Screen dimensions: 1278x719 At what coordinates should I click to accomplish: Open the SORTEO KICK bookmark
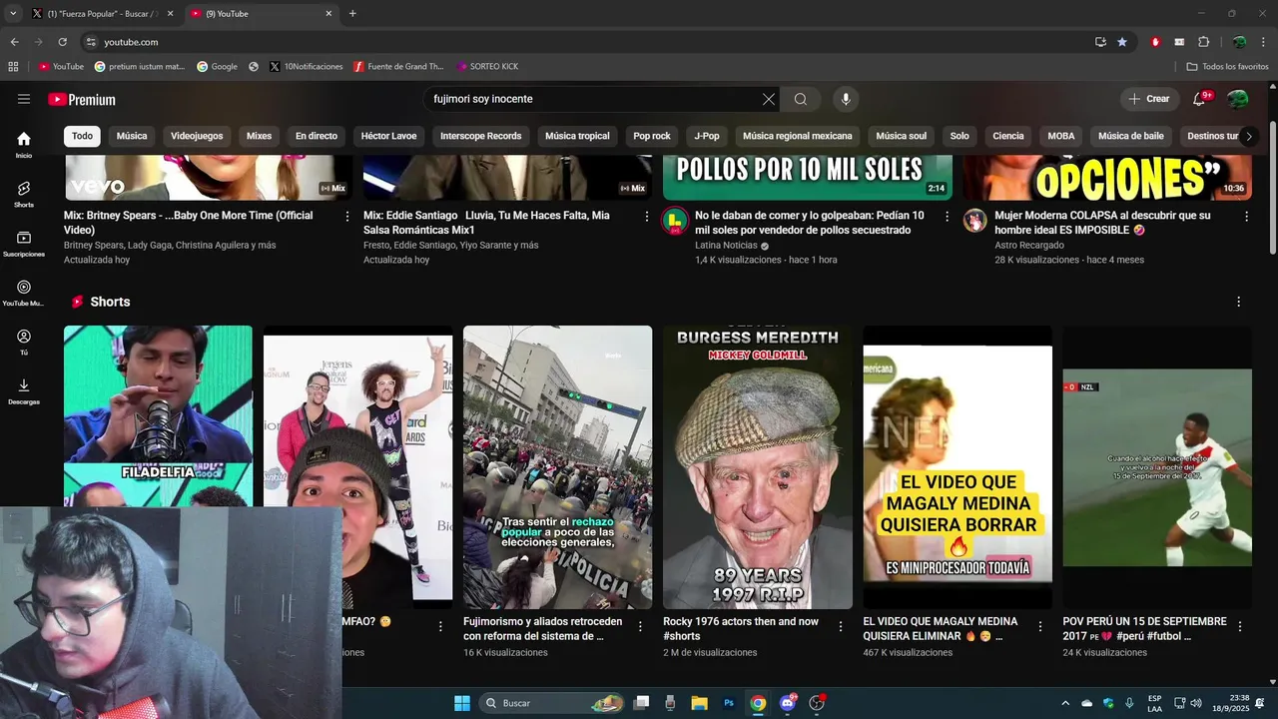[x=487, y=67]
